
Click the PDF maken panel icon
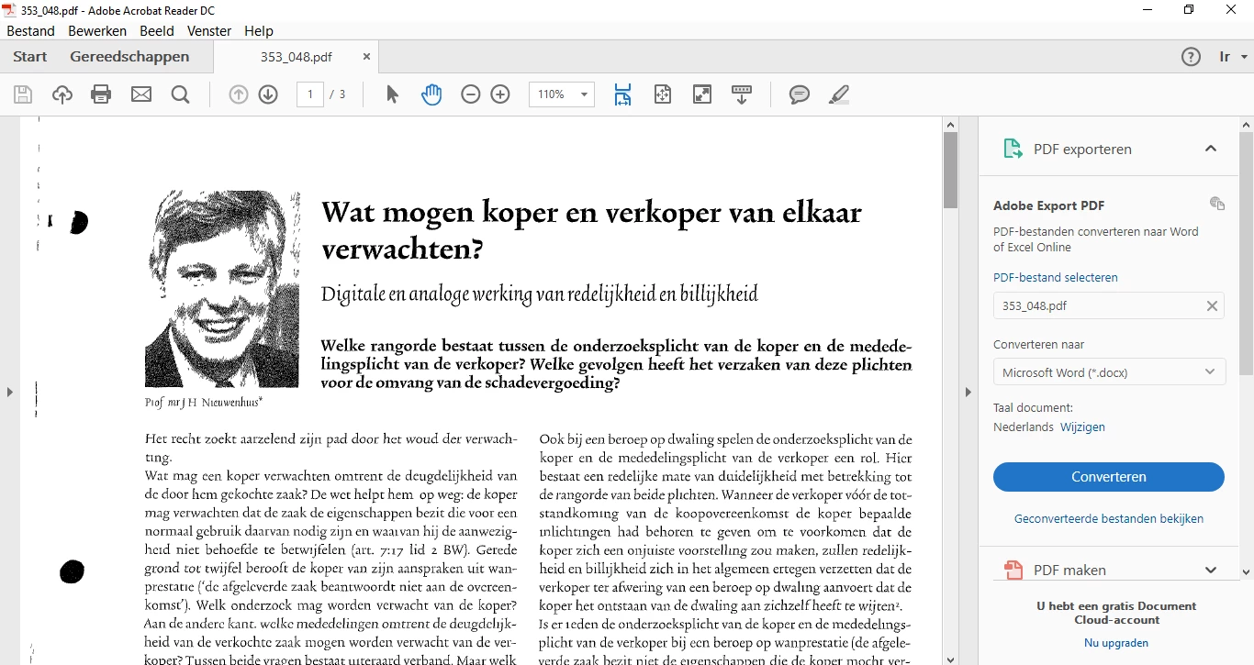(x=1013, y=570)
